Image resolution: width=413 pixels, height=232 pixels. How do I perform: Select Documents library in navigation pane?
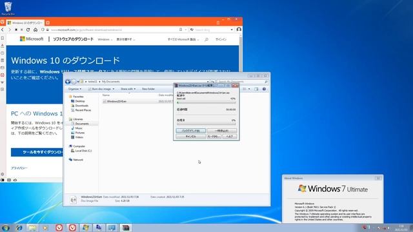[x=82, y=124]
